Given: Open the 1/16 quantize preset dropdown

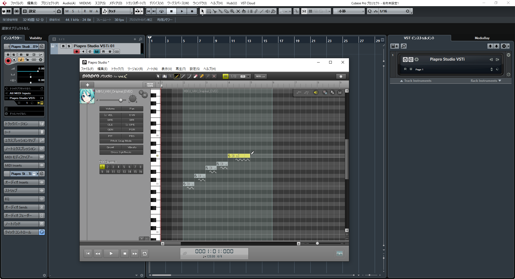Looking at the screenshot, I should pyautogui.click(x=407, y=11).
